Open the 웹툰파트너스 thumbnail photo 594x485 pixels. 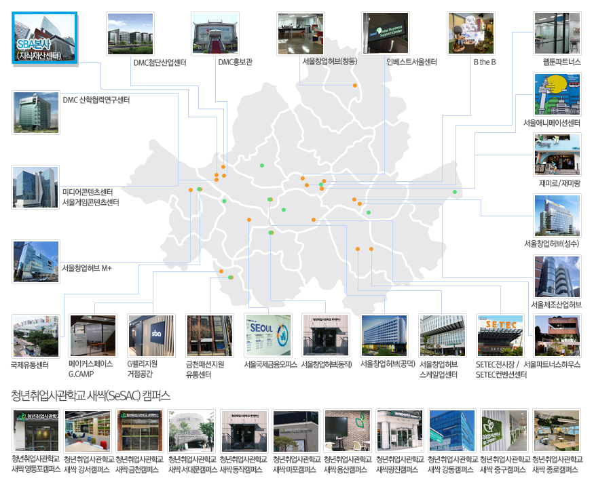click(x=557, y=34)
